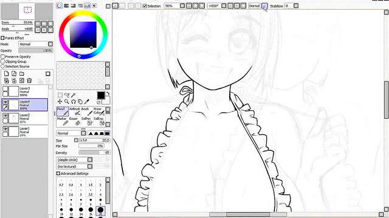Select the rotate view tool
Image resolution: width=389 pixels, height=218 pixels.
73,102
